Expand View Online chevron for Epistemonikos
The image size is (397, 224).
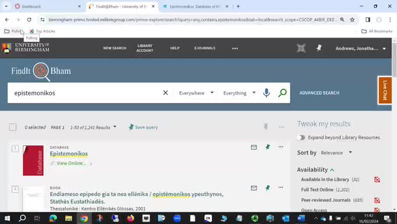pos(91,164)
